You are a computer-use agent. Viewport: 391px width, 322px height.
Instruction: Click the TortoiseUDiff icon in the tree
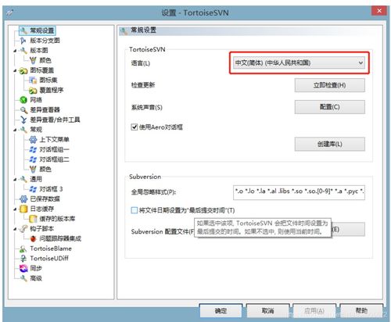click(23, 259)
